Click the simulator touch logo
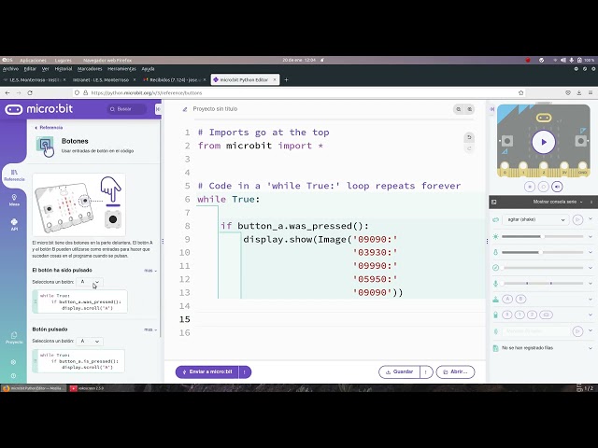 click(544, 118)
